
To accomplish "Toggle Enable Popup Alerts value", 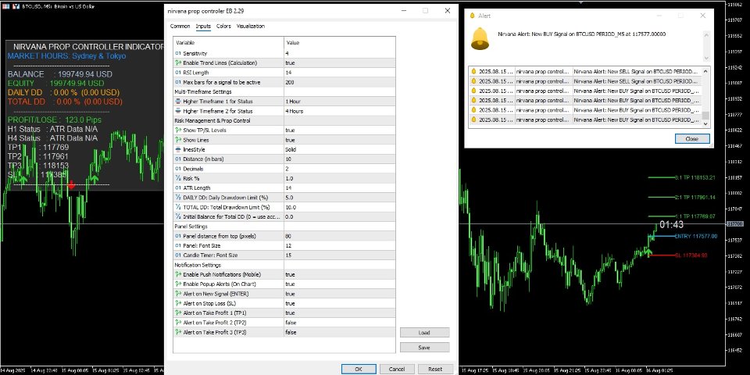I will pyautogui.click(x=340, y=284).
